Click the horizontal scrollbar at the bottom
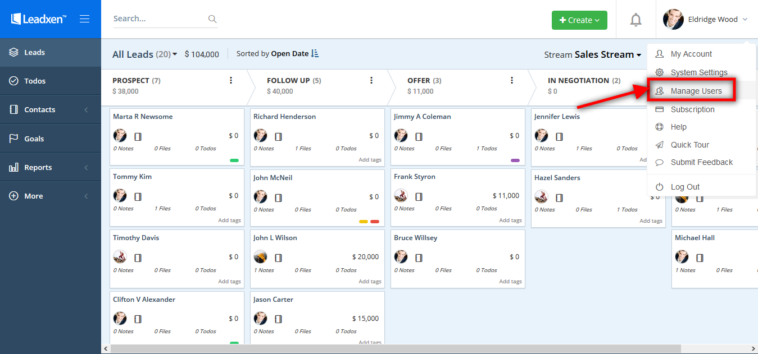This screenshot has height=354, width=758. (x=396, y=349)
